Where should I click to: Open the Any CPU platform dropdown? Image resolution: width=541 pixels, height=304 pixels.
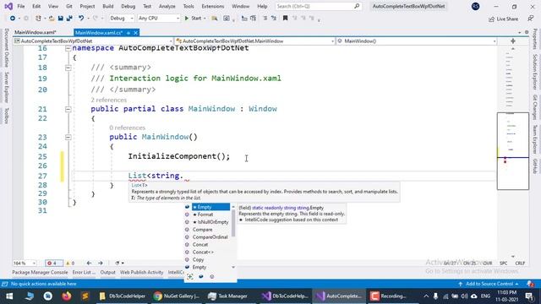159,19
